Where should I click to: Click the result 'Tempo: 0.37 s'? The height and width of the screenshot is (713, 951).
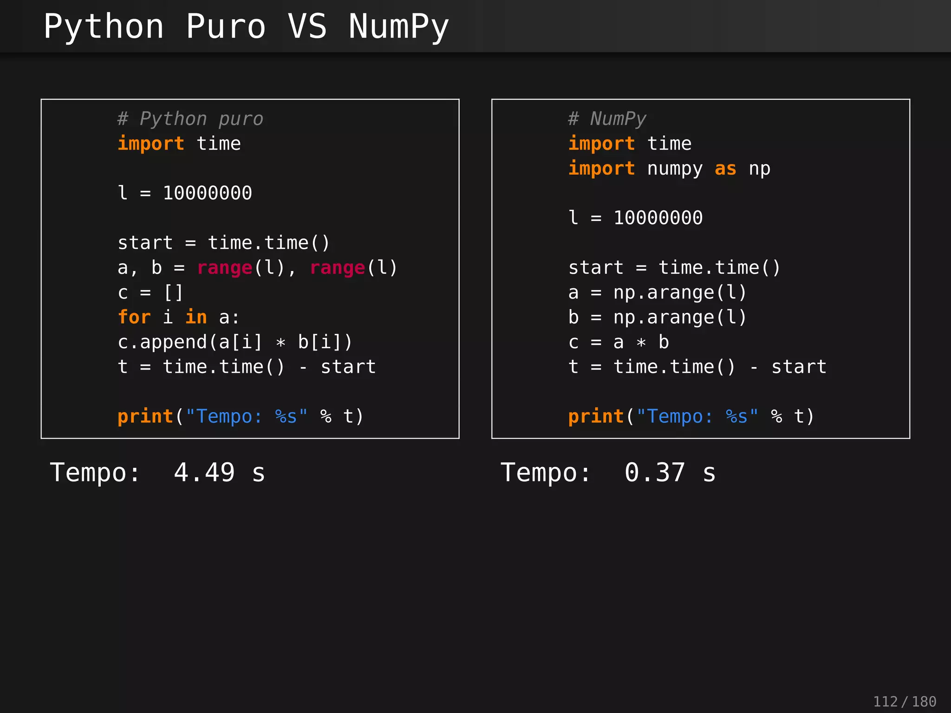click(608, 473)
